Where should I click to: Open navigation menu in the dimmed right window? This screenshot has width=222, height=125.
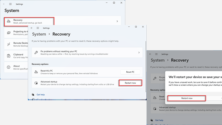157,54
